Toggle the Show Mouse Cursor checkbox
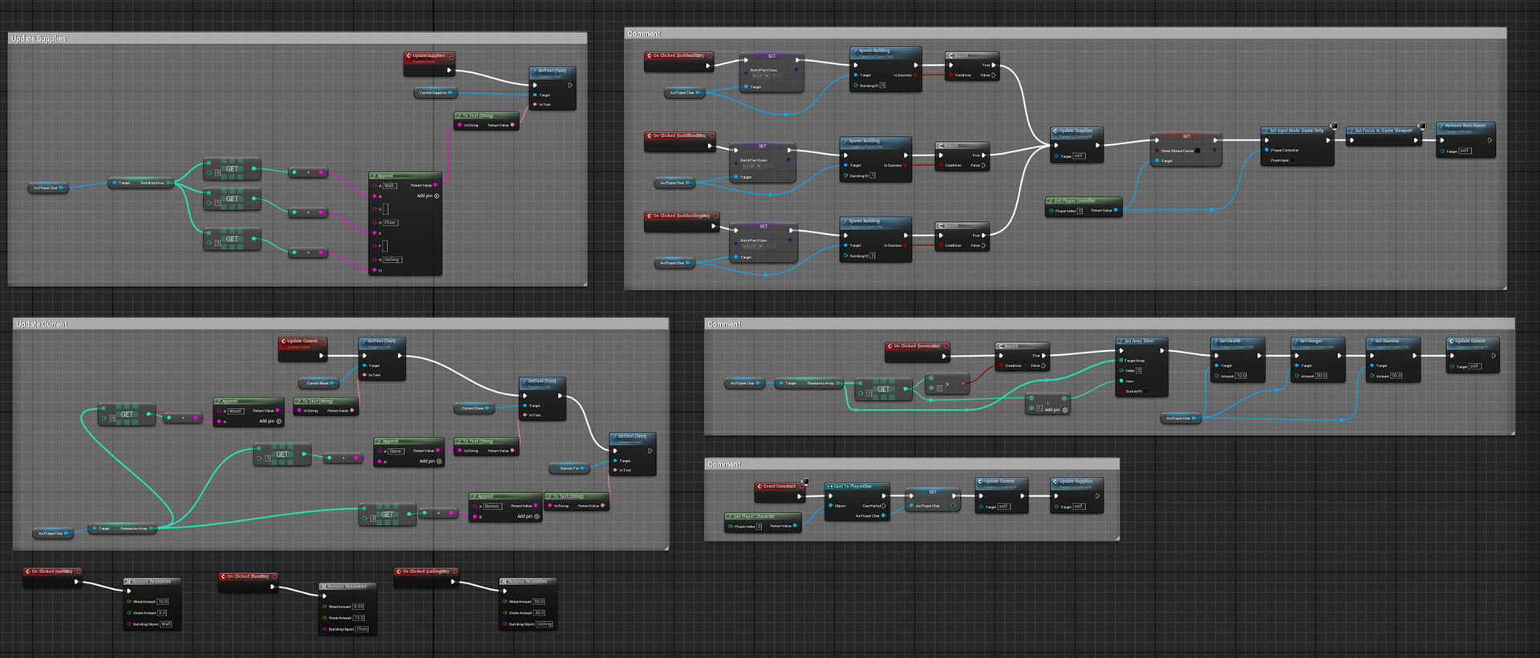Image resolution: width=1540 pixels, height=658 pixels. (1198, 151)
